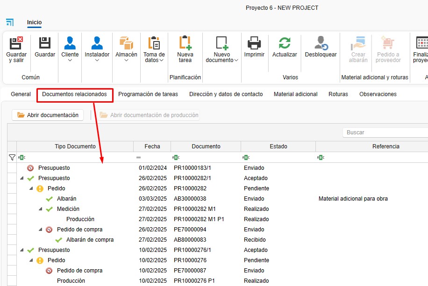Switch to Programación de tareas tab
Screen dimensions: 428x286
coord(148,94)
